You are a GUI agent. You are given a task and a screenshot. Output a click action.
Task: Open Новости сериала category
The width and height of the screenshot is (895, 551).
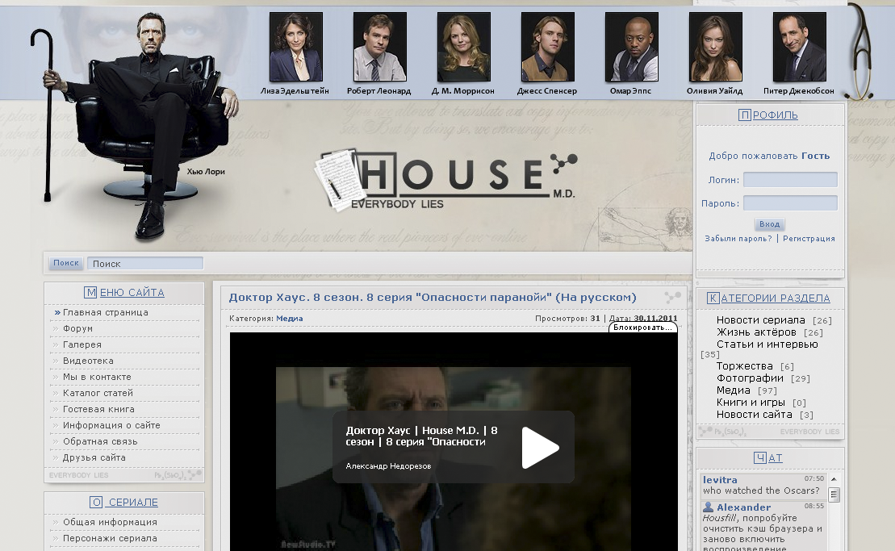pos(761,320)
